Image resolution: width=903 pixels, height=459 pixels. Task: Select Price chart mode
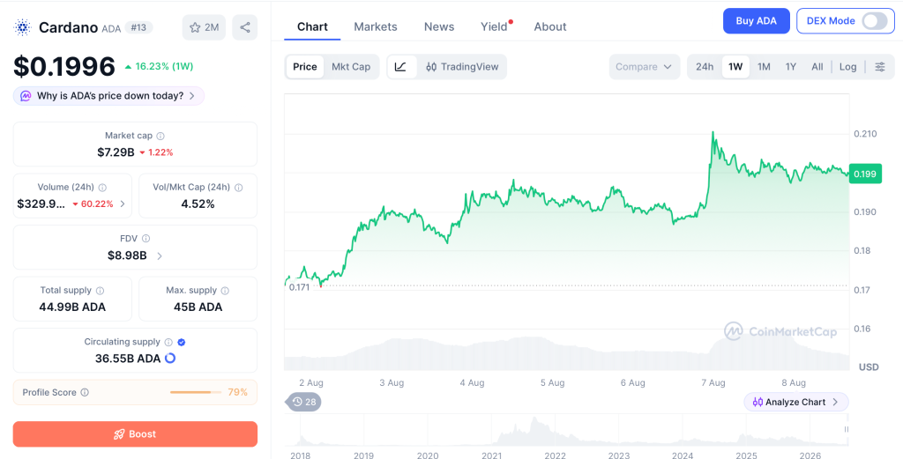[304, 67]
